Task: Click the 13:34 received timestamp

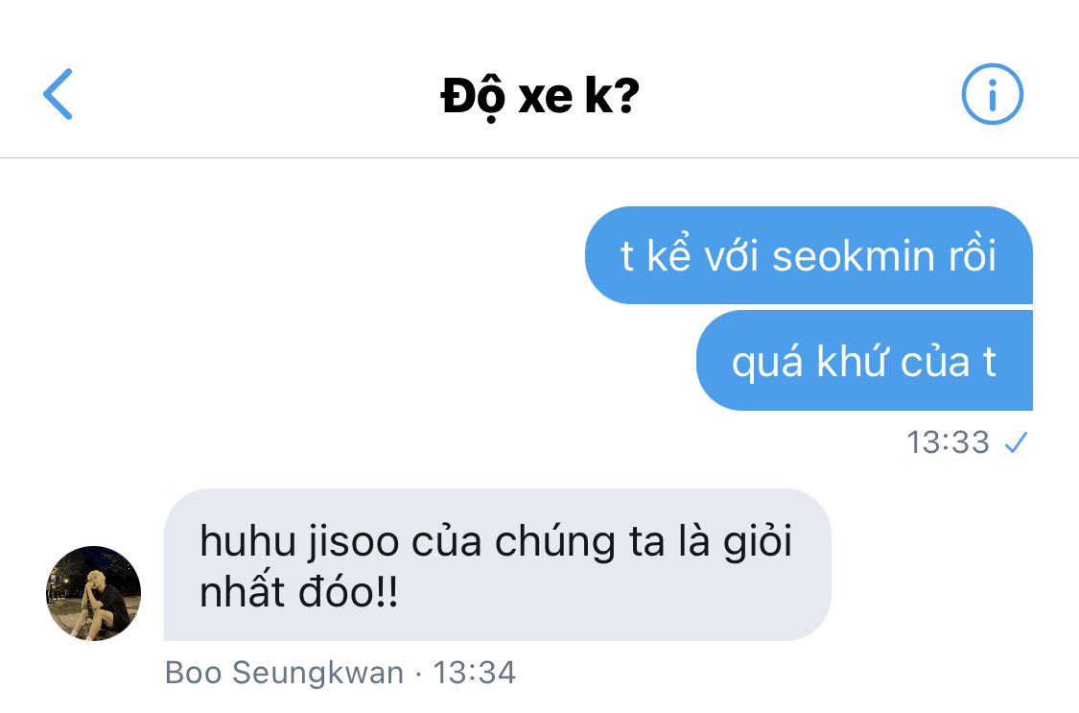Action: [474, 673]
